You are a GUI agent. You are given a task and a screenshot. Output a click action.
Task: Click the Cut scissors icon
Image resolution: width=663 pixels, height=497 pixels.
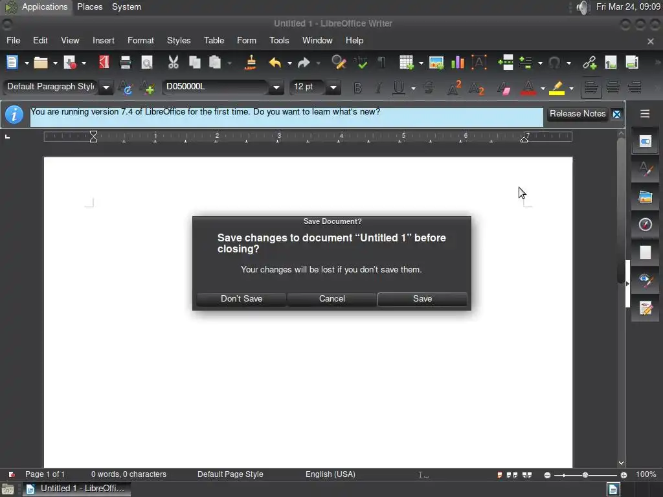[x=174, y=63]
